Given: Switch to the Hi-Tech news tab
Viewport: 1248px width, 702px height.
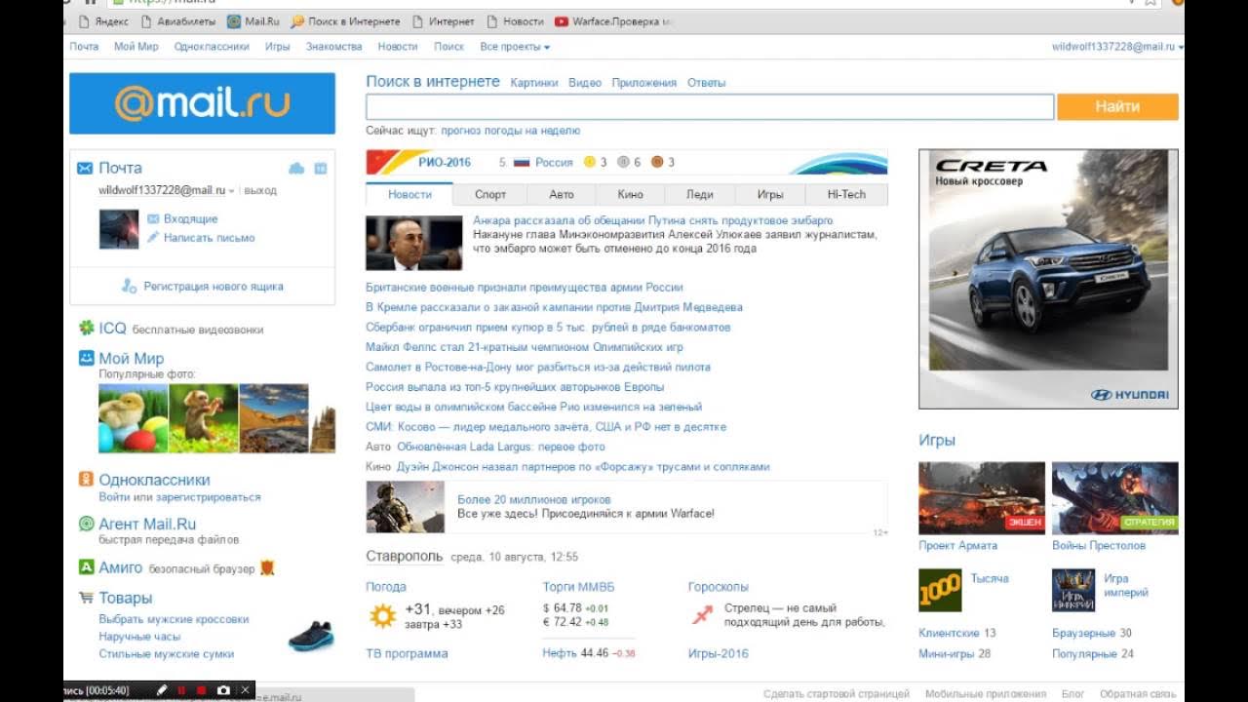Looking at the screenshot, I should 846,194.
